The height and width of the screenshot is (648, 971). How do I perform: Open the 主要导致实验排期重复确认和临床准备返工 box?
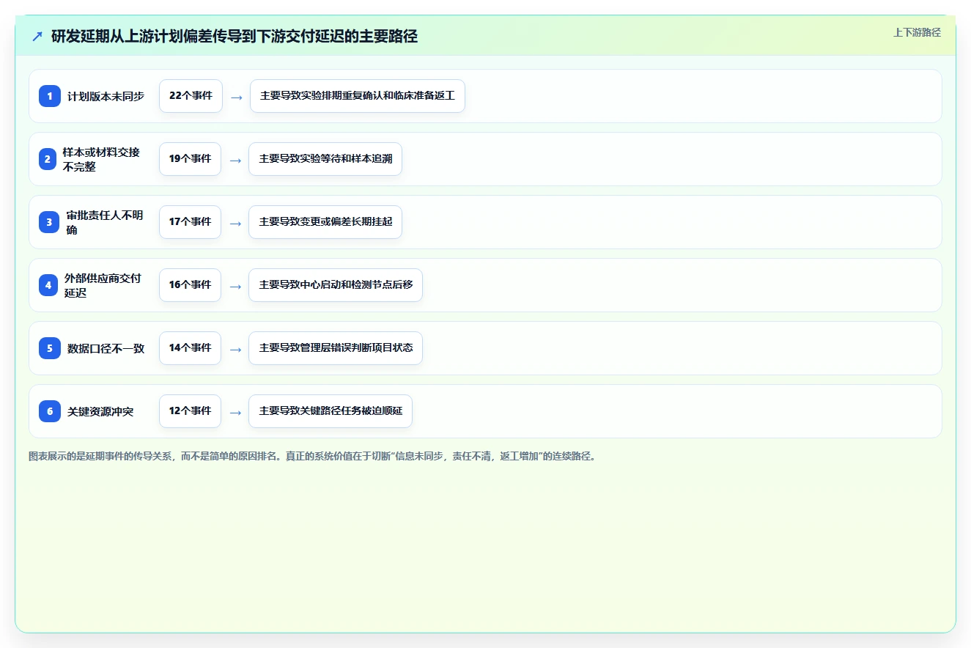(358, 96)
